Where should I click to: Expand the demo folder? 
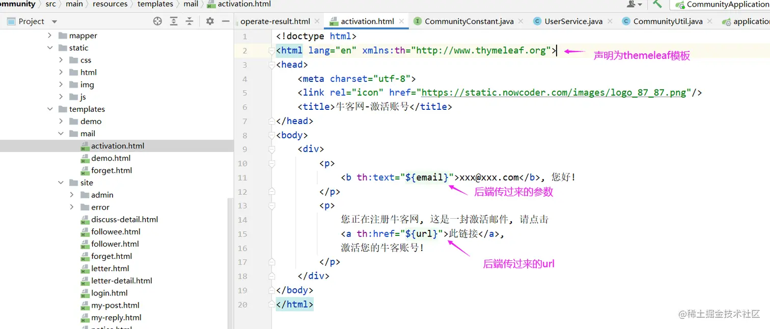(61, 121)
